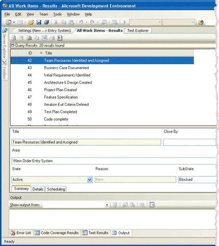Viewport: 219px width, 246px height.
Task: Click the Open File folder icon
Action: [x=31, y=22]
